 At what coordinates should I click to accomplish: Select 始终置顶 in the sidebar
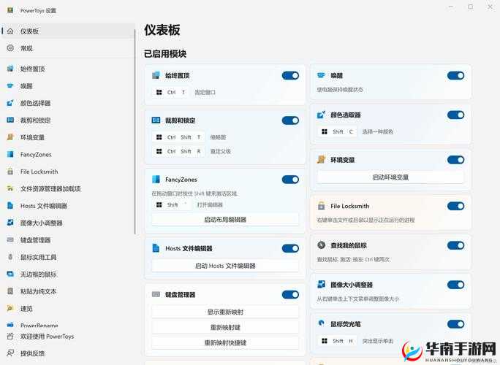click(x=67, y=69)
